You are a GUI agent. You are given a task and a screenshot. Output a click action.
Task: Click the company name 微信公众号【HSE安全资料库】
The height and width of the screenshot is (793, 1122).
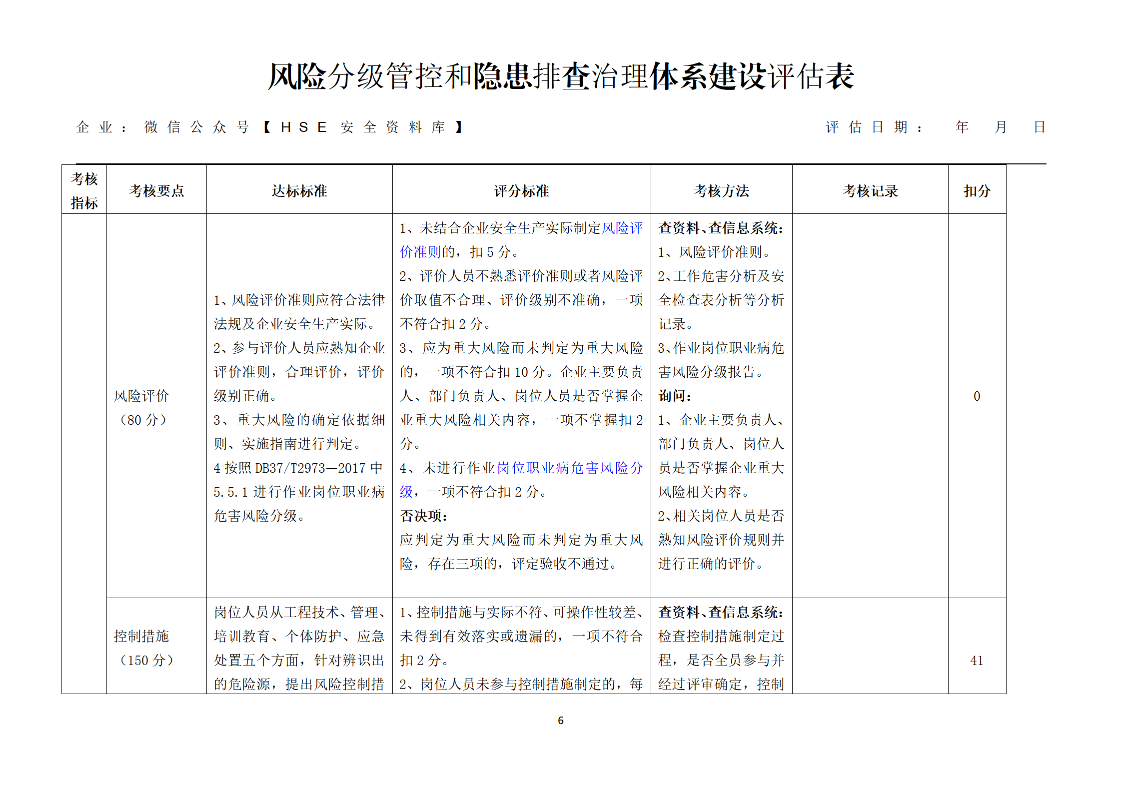304,127
